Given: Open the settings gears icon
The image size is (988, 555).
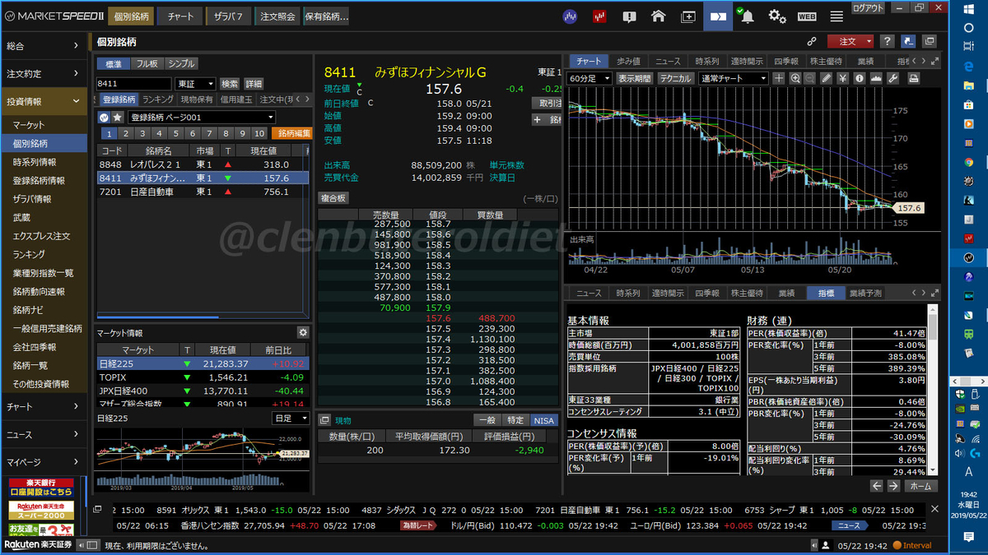Looking at the screenshot, I should coord(777,16).
